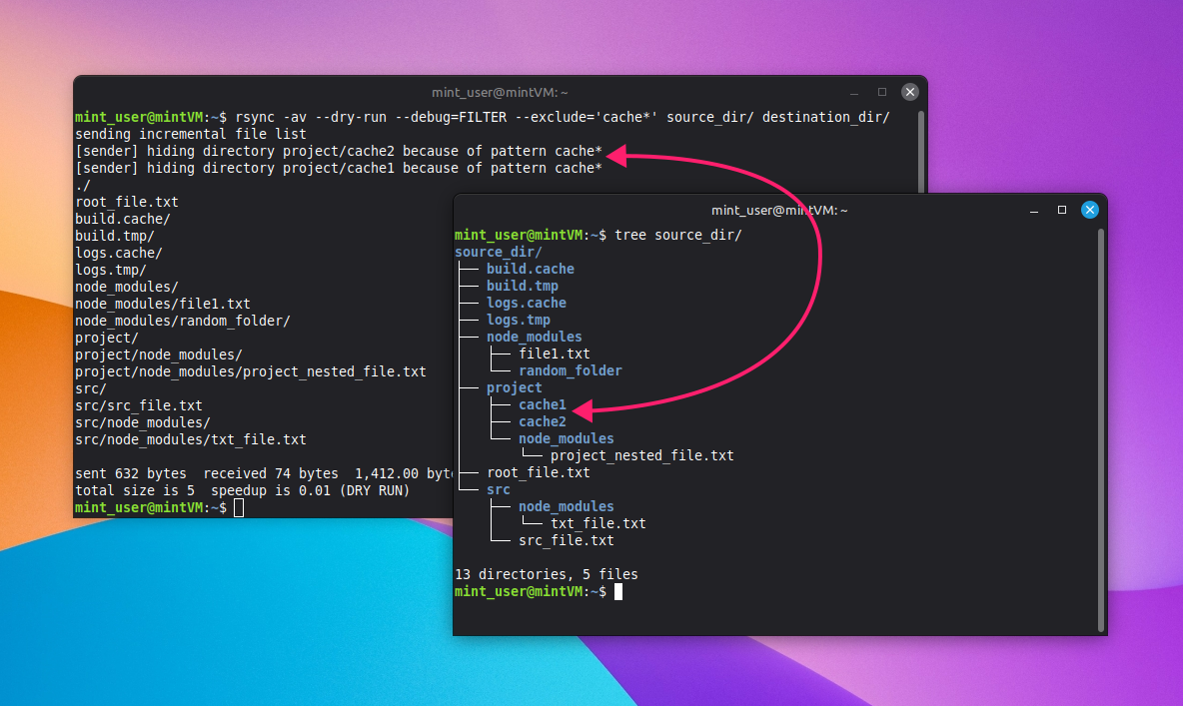Click 'root_file.txt' in tree output
1183x706 pixels.
pyautogui.click(x=539, y=472)
